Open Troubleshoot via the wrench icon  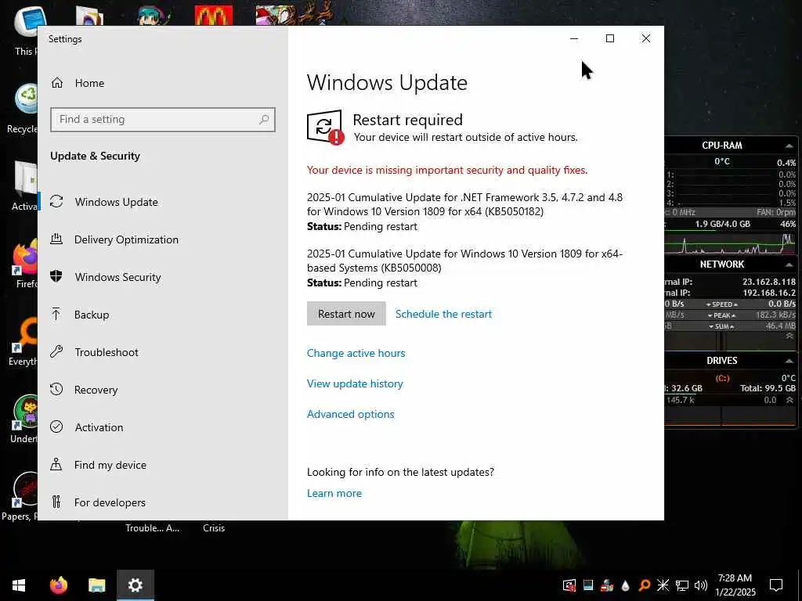tap(56, 351)
